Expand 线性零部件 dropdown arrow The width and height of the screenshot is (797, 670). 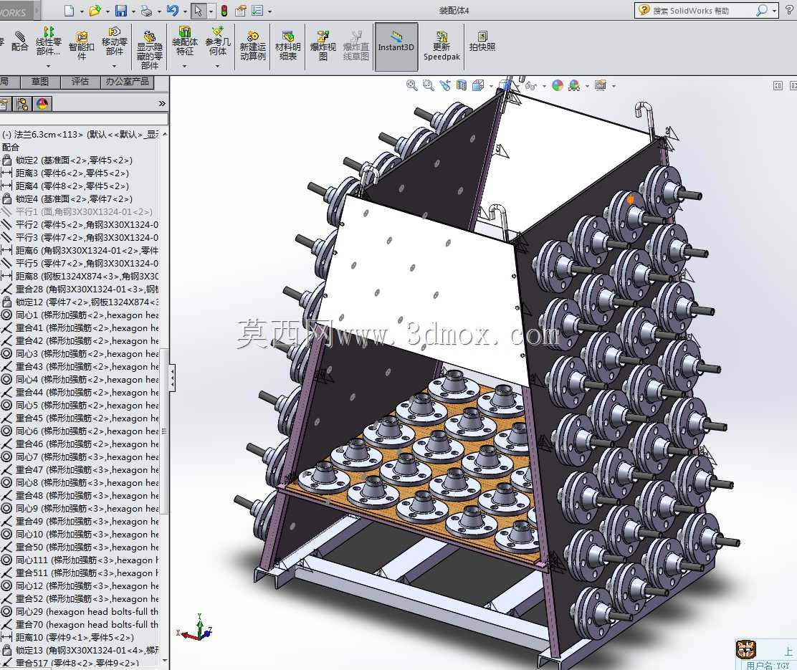pos(48,66)
